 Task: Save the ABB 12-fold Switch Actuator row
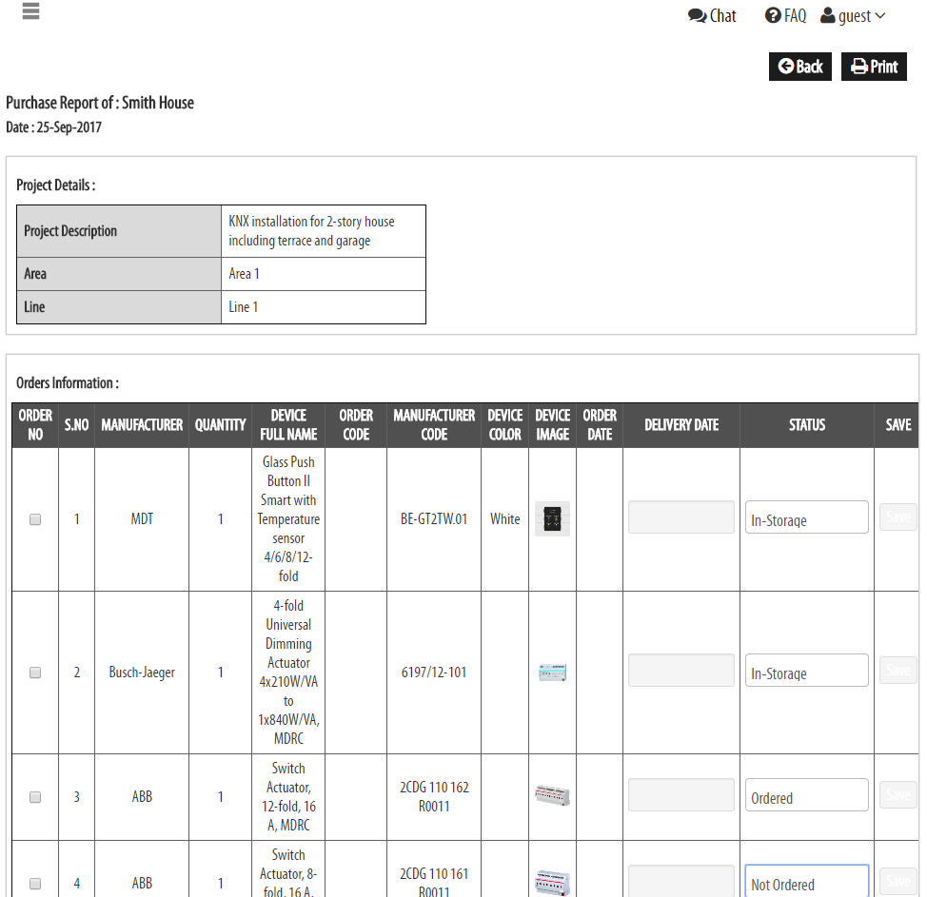pyautogui.click(x=898, y=795)
